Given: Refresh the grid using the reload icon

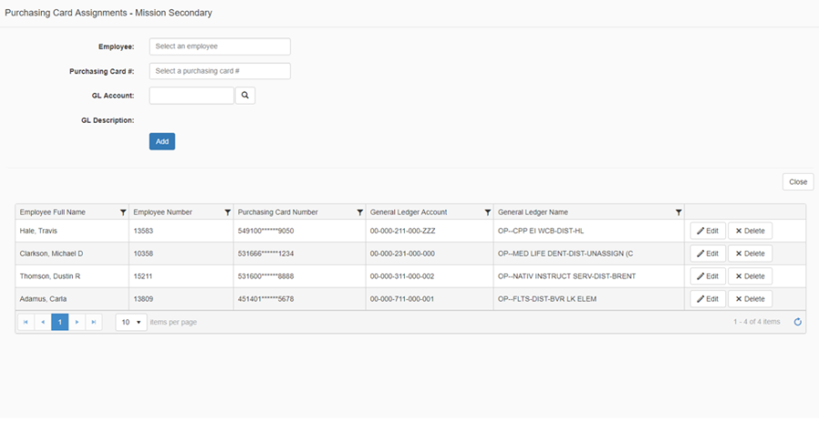Looking at the screenshot, I should (798, 322).
